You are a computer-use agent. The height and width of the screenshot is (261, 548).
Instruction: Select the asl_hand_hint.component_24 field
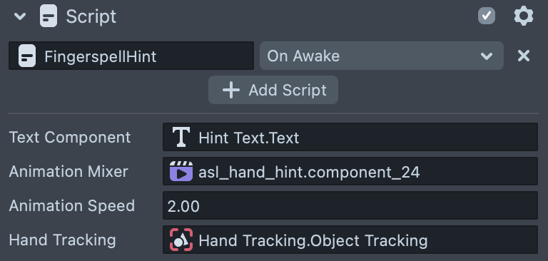[x=350, y=171]
